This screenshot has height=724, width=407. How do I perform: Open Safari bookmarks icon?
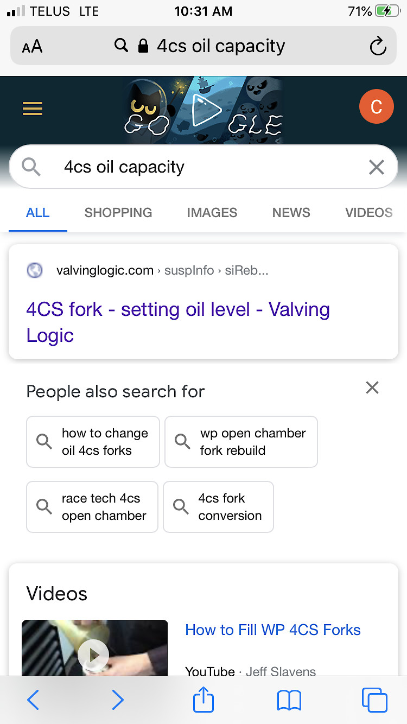(289, 701)
